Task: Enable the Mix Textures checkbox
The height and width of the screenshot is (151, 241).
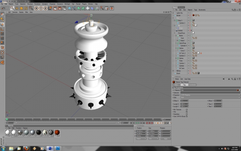Action: (x=187, y=110)
